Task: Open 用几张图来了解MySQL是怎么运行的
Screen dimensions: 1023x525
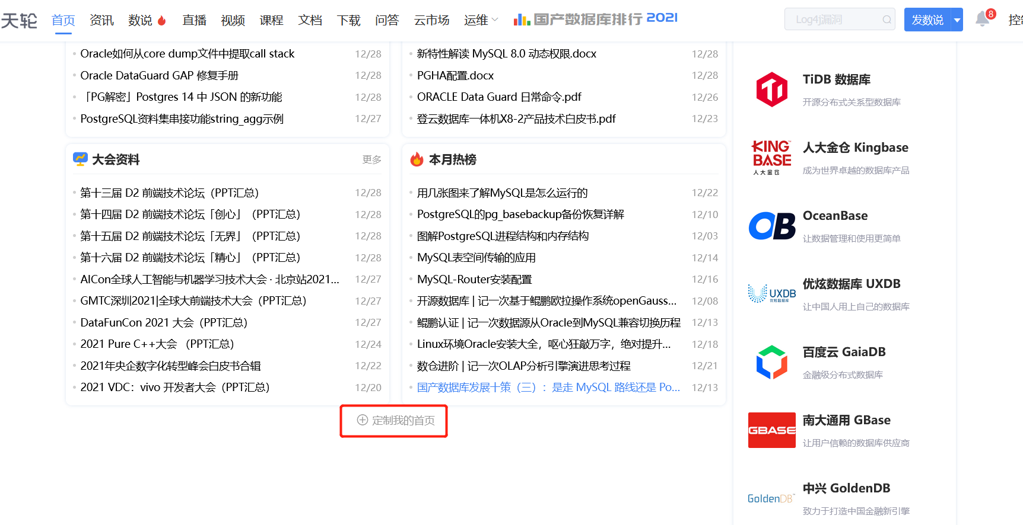Action: tap(502, 193)
